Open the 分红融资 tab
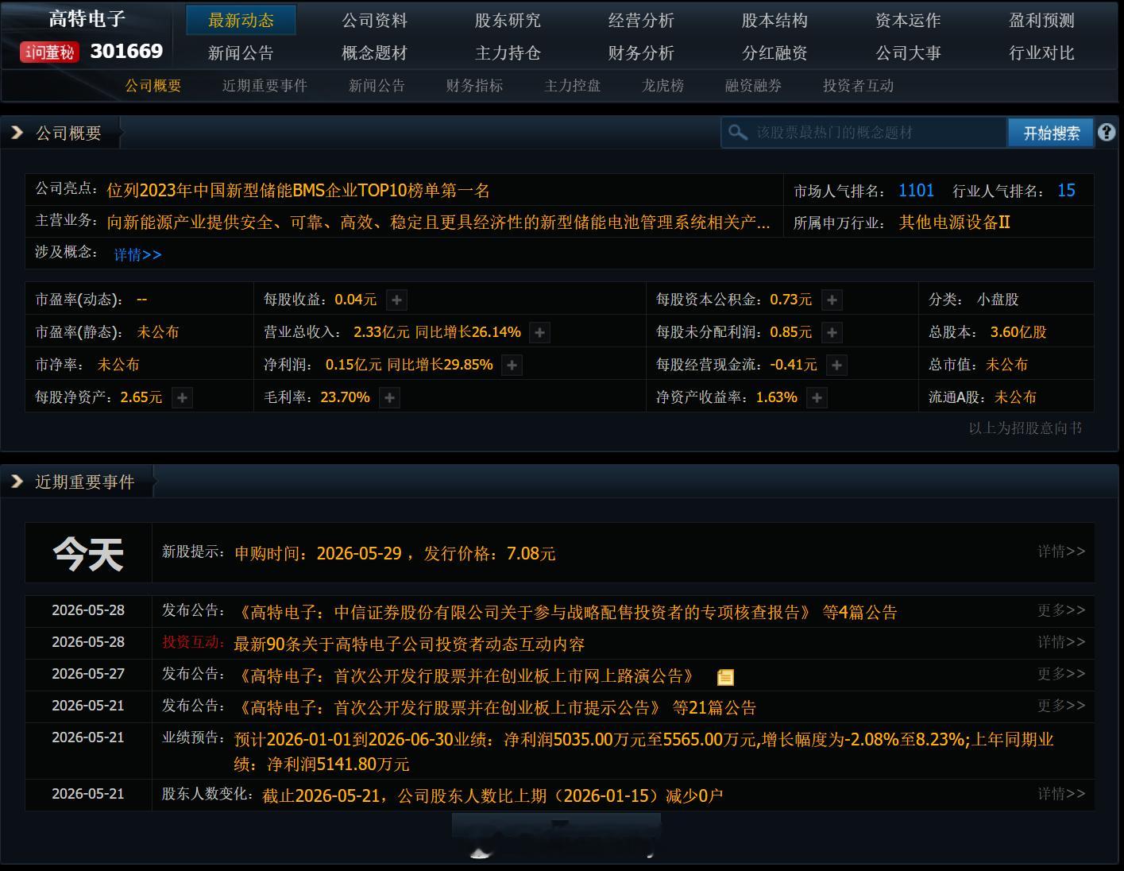Viewport: 1124px width, 871px height. (x=774, y=52)
